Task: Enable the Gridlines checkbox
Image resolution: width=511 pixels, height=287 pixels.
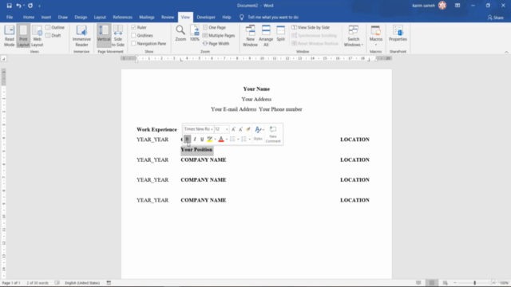Action: pyautogui.click(x=133, y=35)
